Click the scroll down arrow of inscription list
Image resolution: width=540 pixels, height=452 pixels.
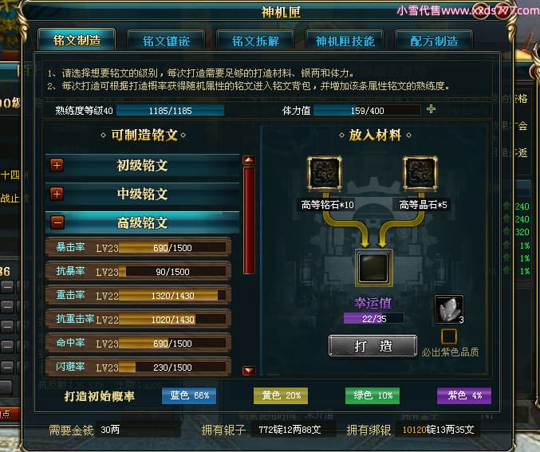[x=249, y=371]
